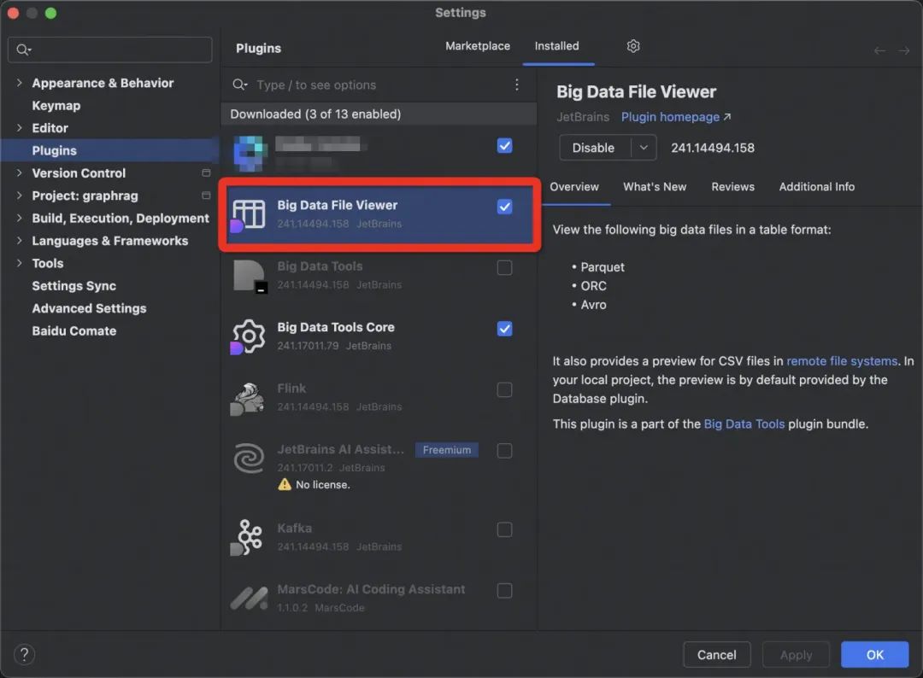Click the Kafka plugin icon
The image size is (923, 678).
249,537
